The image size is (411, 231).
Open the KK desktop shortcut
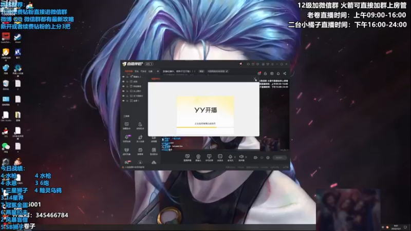[18, 54]
